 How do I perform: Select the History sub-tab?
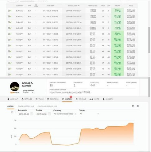click(11, 106)
